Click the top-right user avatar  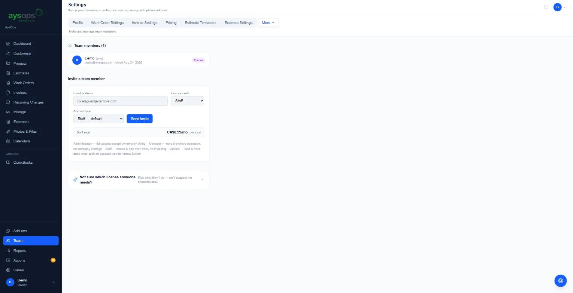558,7
